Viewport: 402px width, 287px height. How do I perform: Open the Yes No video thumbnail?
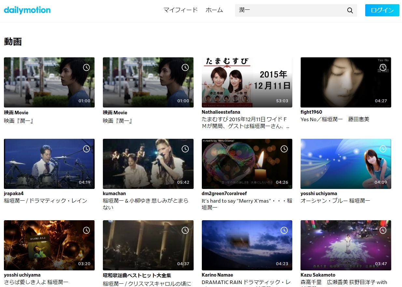coord(346,82)
